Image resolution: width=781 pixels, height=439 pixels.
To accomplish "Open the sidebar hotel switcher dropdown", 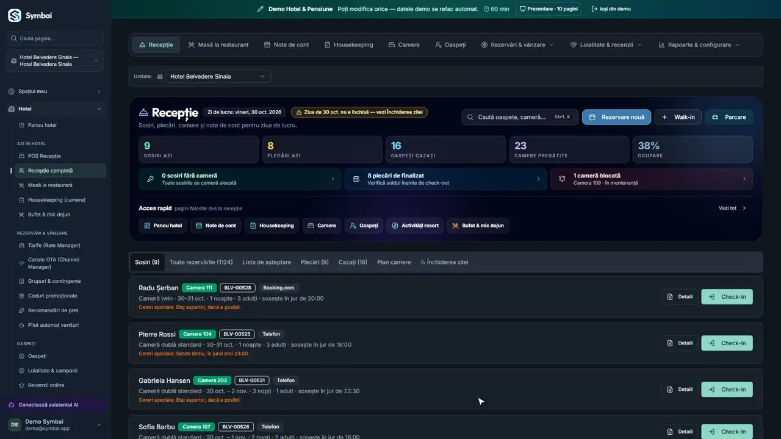I will click(55, 60).
